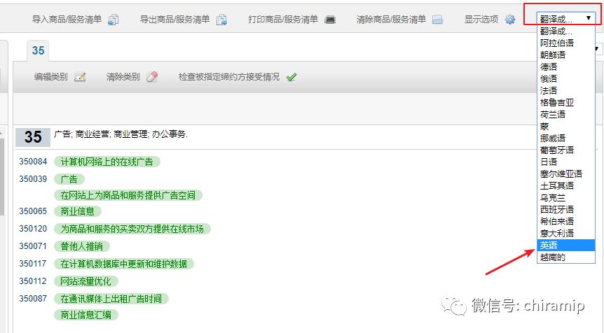Click 导出商品/服务清单 text button
Screen dimensions: 604x333
pyautogui.click(x=175, y=19)
